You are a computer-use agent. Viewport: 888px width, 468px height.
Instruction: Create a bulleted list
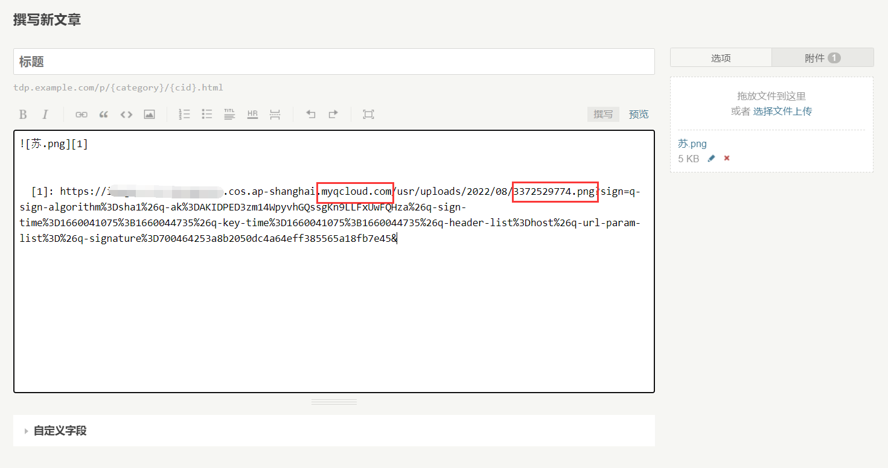tap(206, 114)
